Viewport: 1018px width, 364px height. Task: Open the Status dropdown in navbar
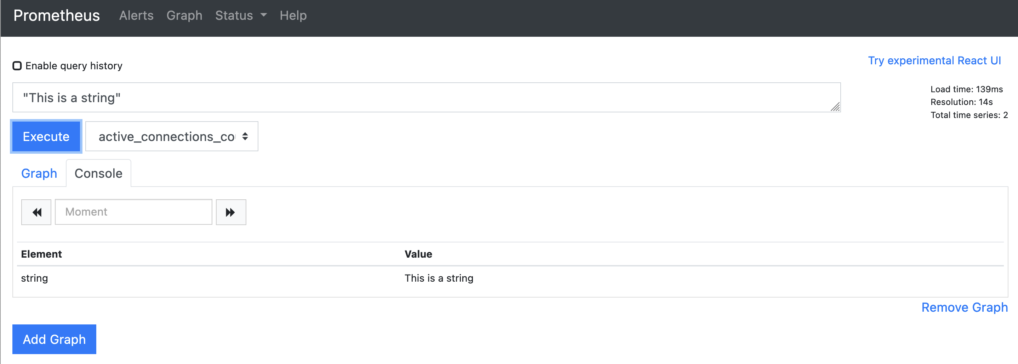(241, 16)
